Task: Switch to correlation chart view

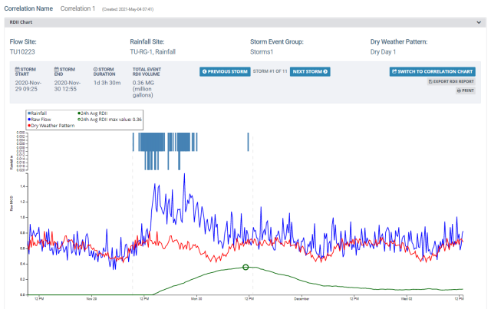Action: pyautogui.click(x=433, y=72)
